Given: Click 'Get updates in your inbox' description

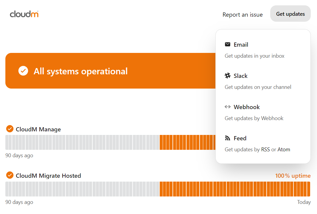Looking at the screenshot, I should [x=254, y=56].
